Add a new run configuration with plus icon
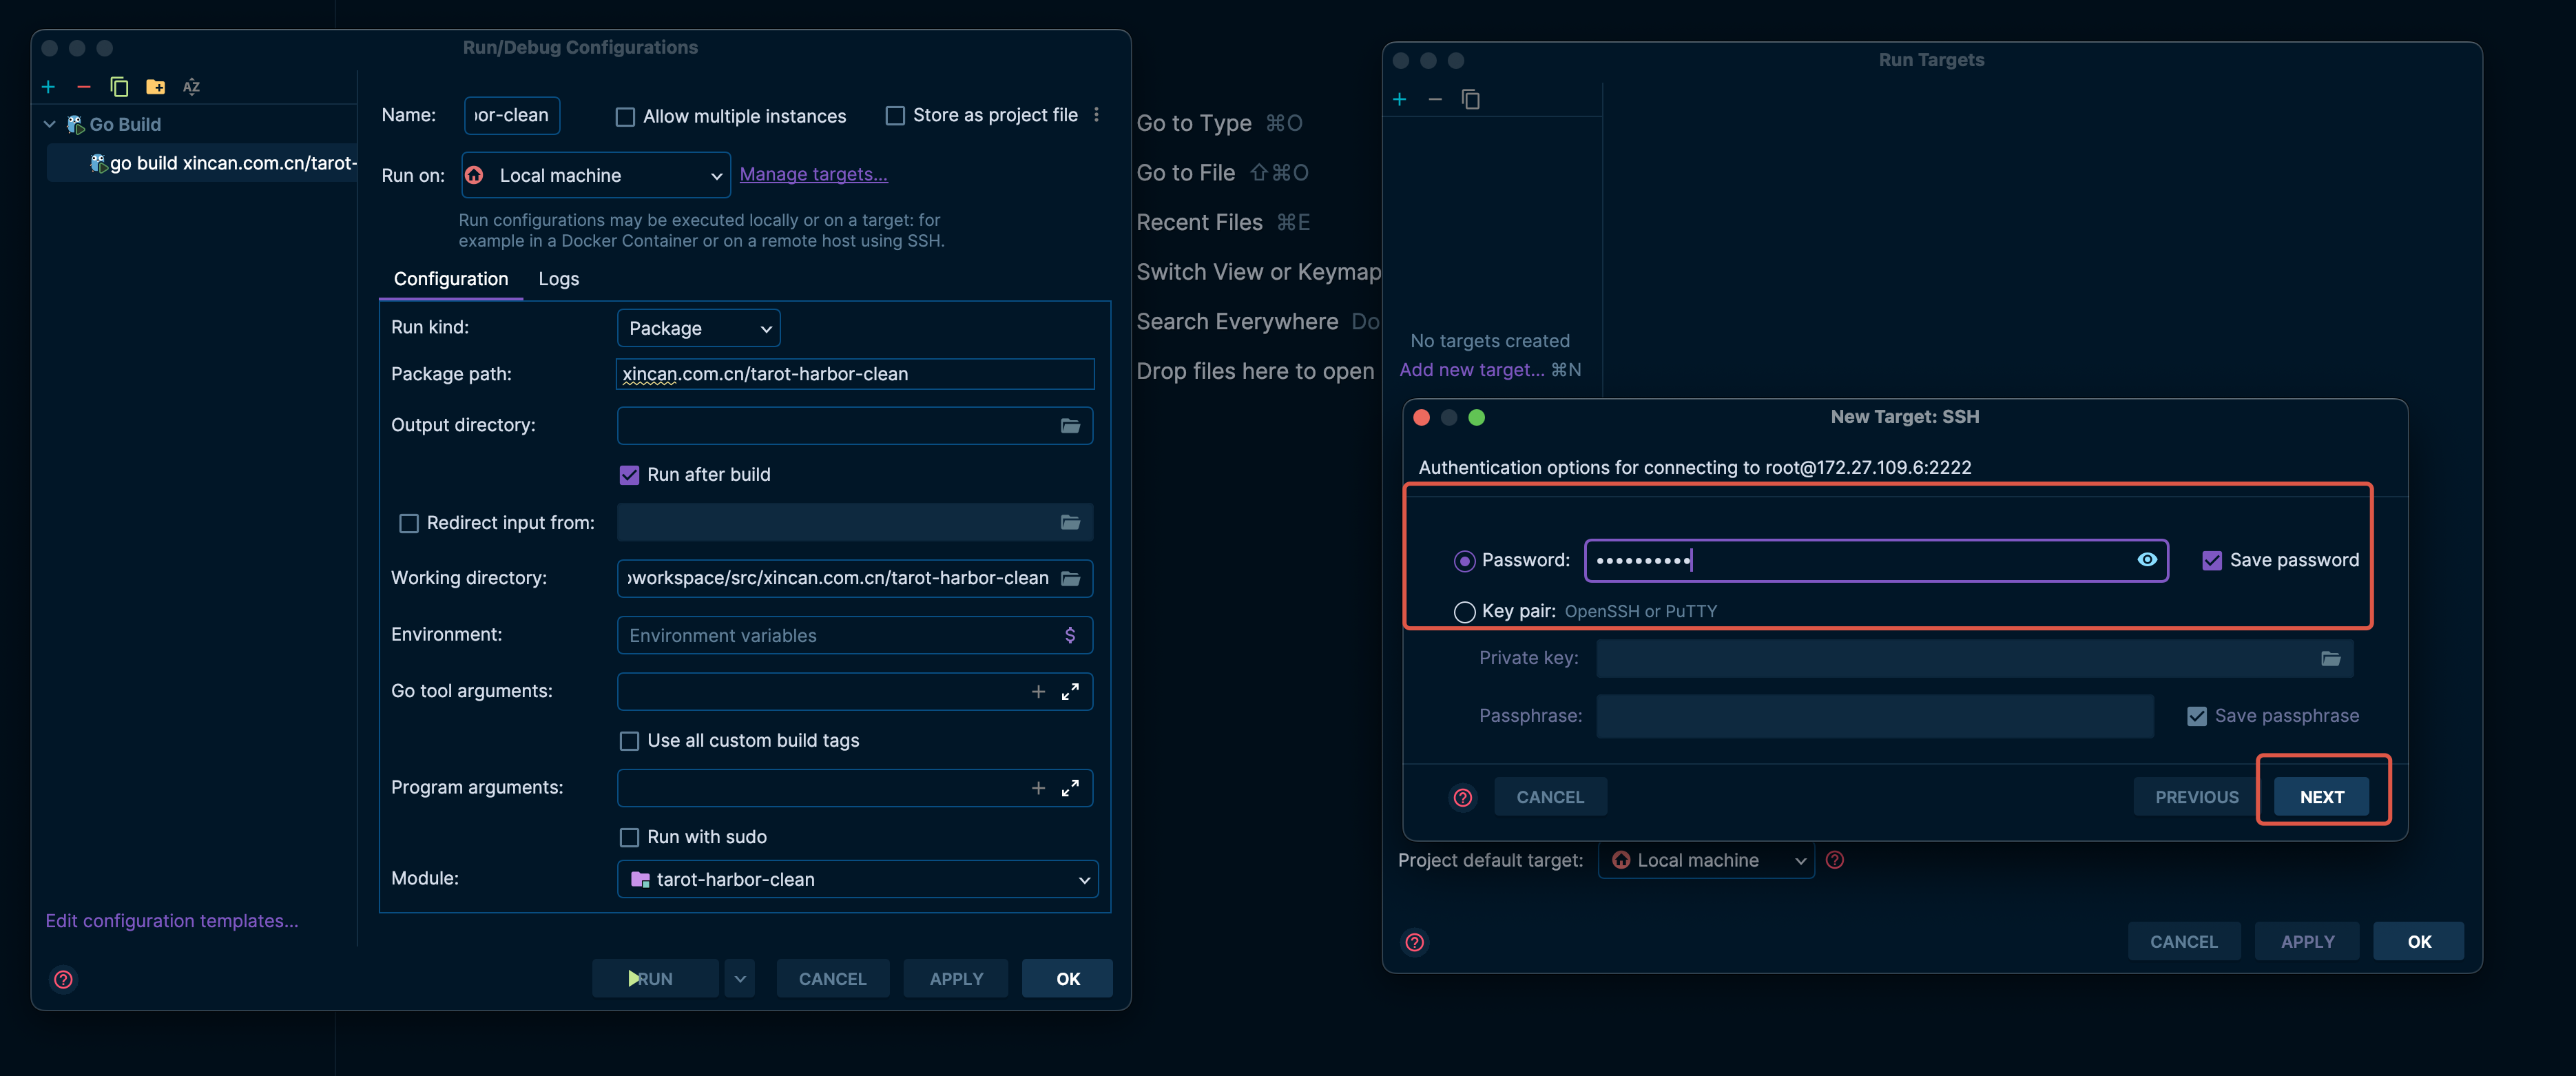The height and width of the screenshot is (1076, 2576). 48,87
